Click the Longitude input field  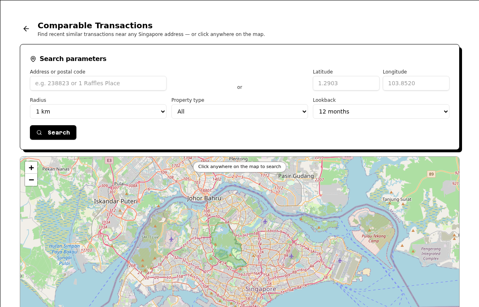click(x=416, y=83)
